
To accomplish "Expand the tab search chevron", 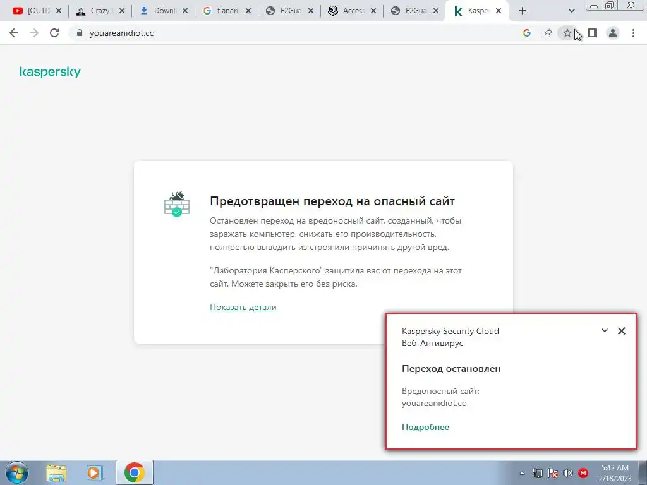I will coord(571,11).
